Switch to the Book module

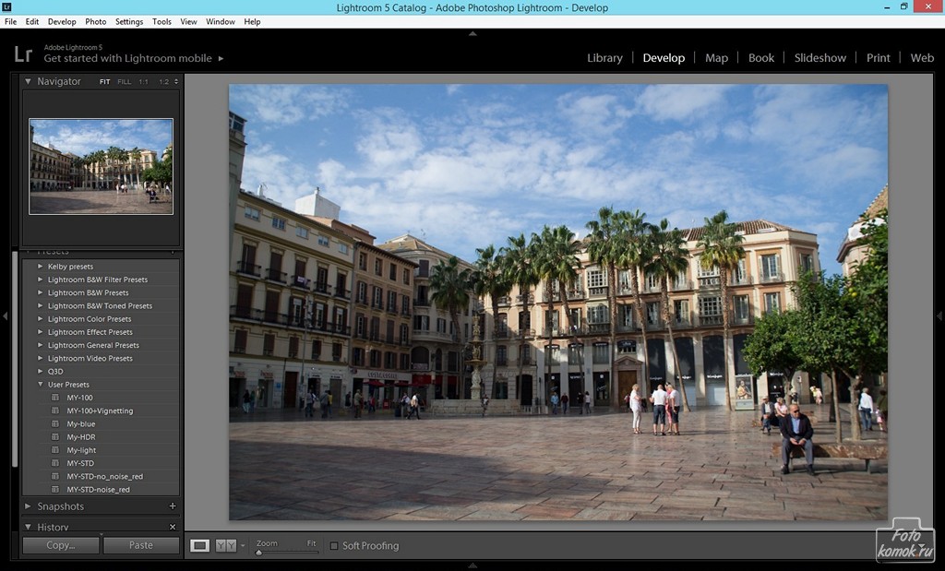click(x=761, y=58)
